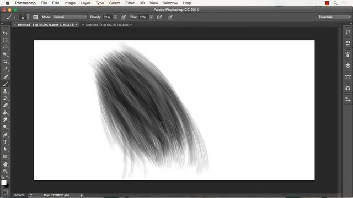
Task: Expand the right panel dock
Action: tap(351, 23)
